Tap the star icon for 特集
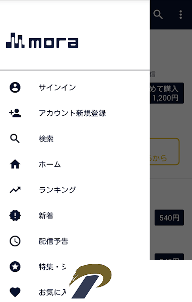The height and width of the screenshot is (302, 192). coord(15,267)
